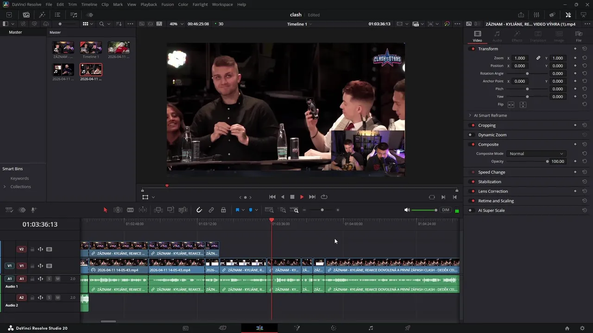
Task: Click the Custom Zoom icon
Action: pyautogui.click(x=294, y=210)
